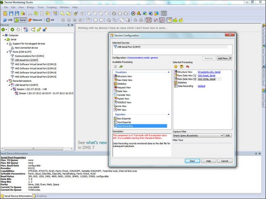266x199 pixels.
Task: Click left arrow of Devices horizontal scrollbar
Action: tap(2, 149)
